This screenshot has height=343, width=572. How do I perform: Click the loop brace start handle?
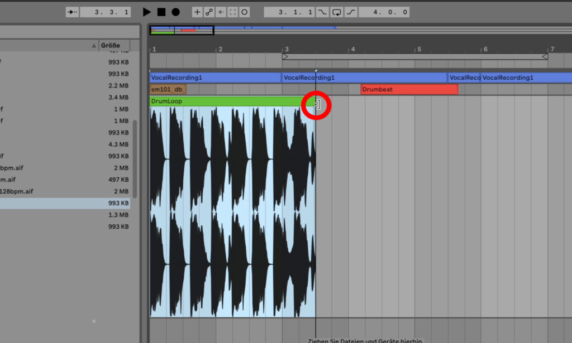click(x=285, y=56)
